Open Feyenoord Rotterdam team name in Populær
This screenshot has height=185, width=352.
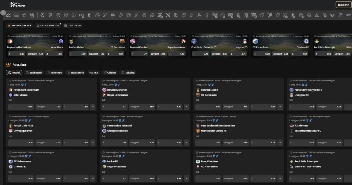coord(26,90)
